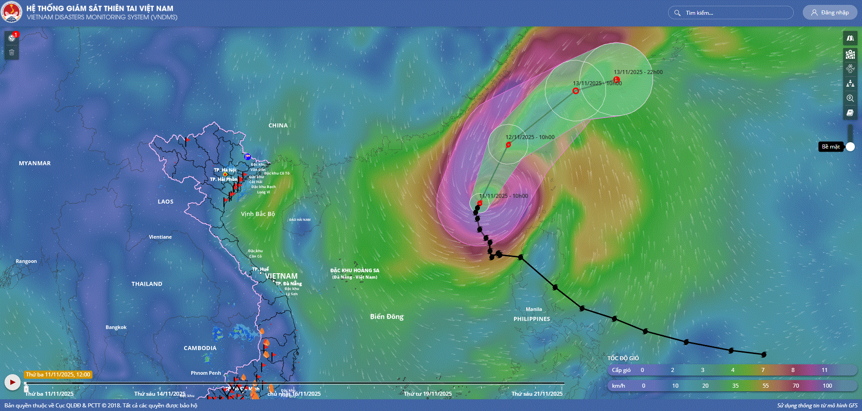Screen dimensions: 862x411
Task: Click forecast point 13/11/2025 - 22h00
Action: tap(616, 79)
